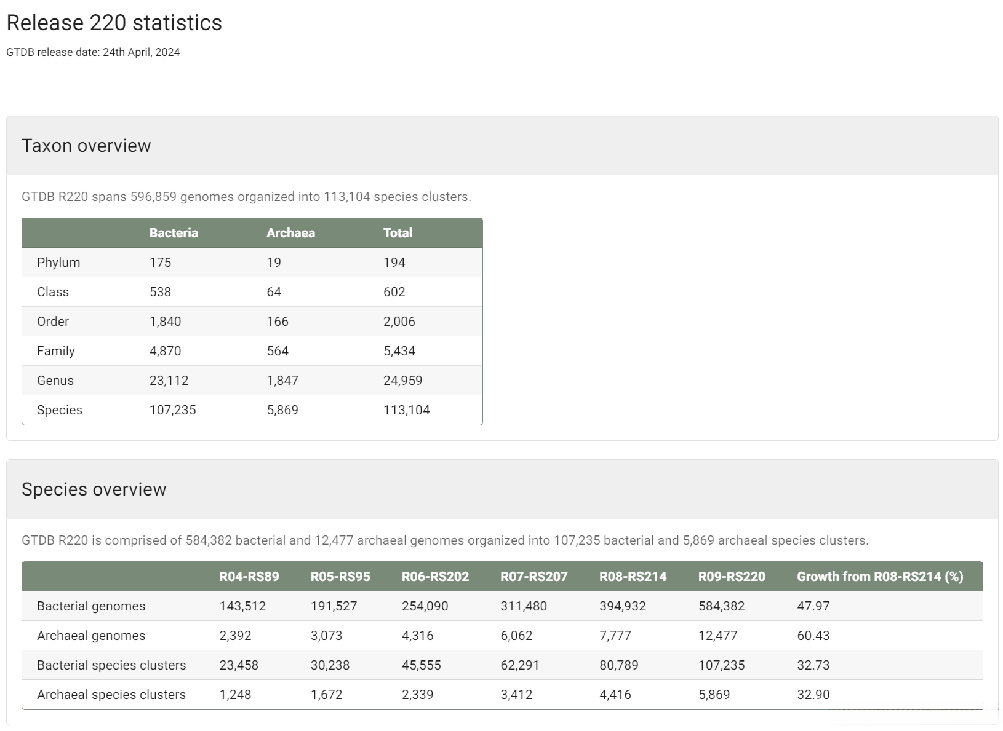The width and height of the screenshot is (1003, 731).
Task: Select the Phylum row label
Action: pyautogui.click(x=58, y=263)
